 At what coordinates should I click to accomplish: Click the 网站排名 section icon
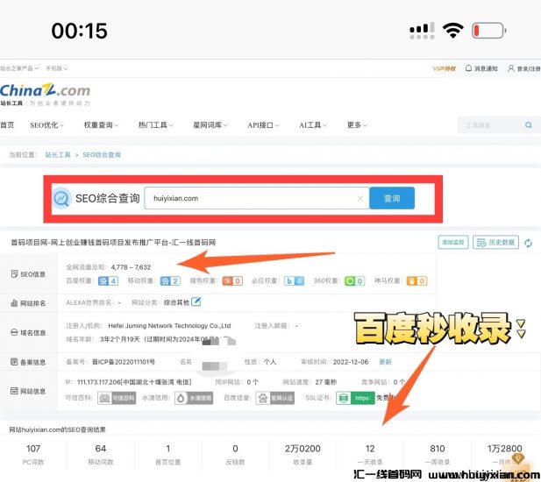pos(14,303)
